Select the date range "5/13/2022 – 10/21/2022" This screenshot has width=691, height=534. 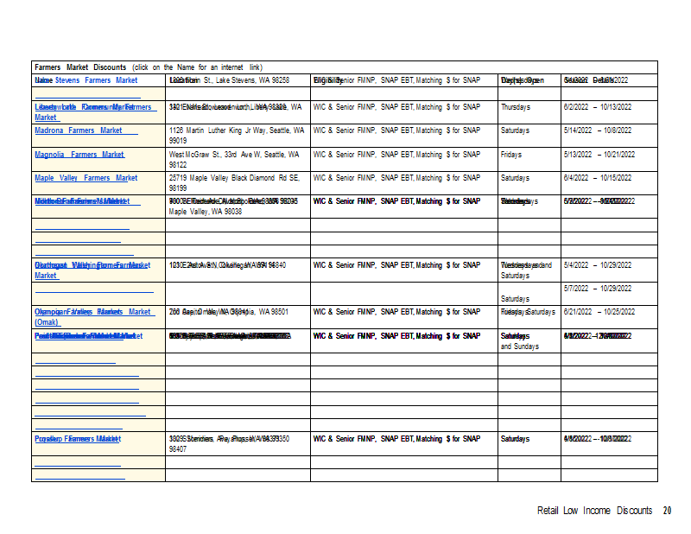click(599, 155)
